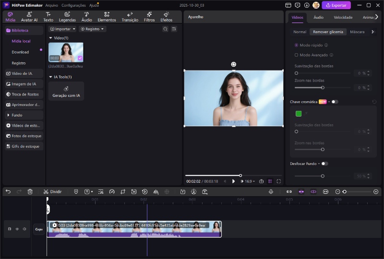Delete the selected clip with trash icon
The width and height of the screenshot is (384, 259).
pyautogui.click(x=30, y=191)
